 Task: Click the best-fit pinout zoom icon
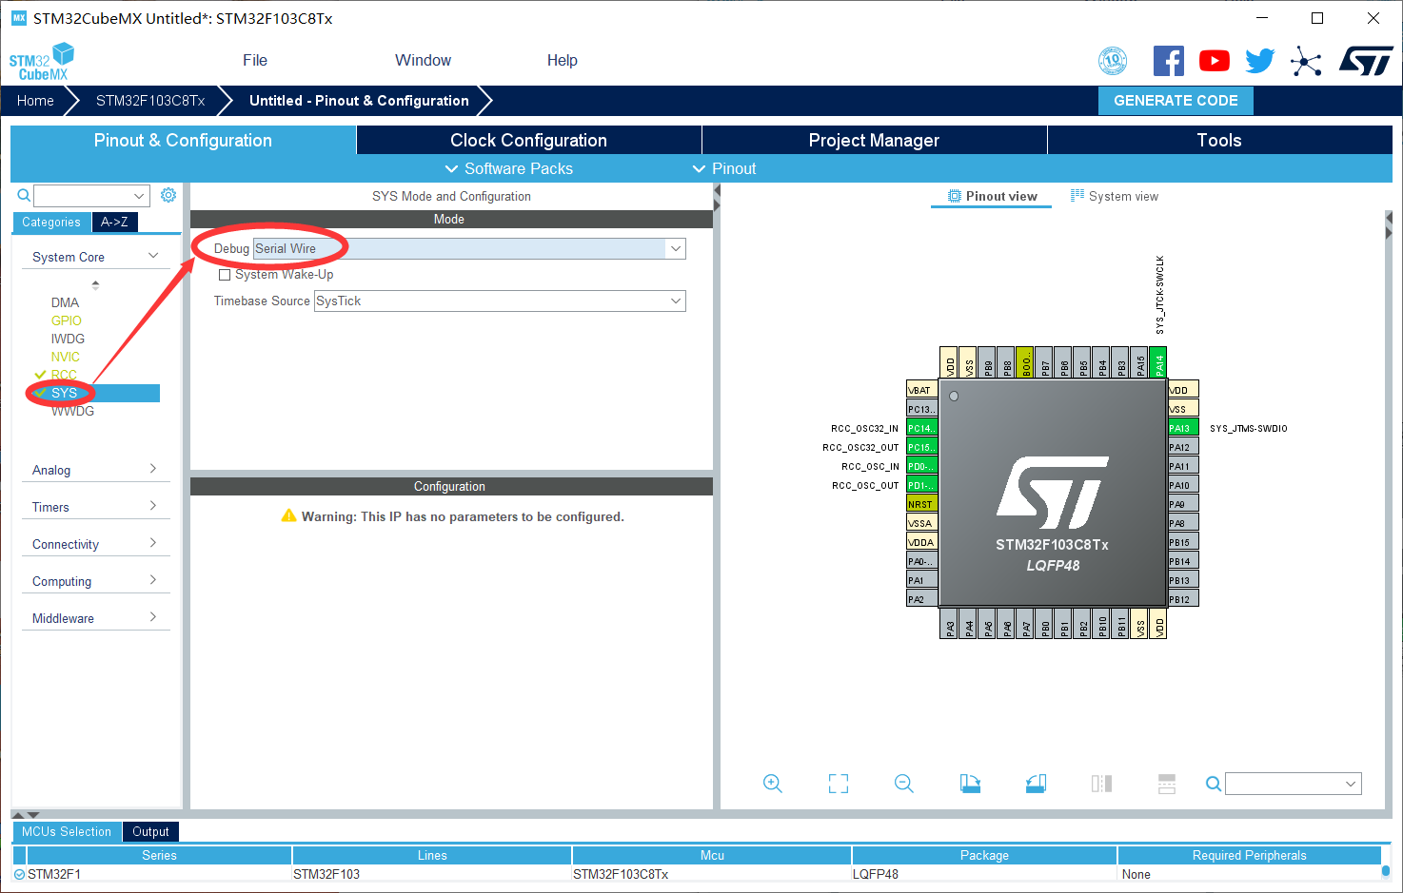[x=838, y=783]
